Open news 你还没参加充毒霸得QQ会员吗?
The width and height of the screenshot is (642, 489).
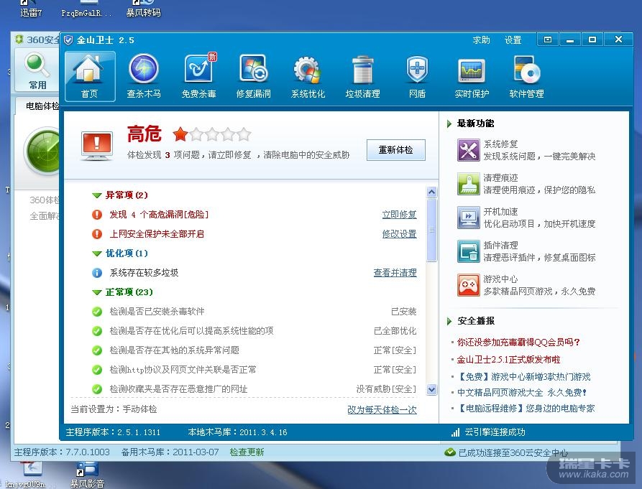(518, 343)
